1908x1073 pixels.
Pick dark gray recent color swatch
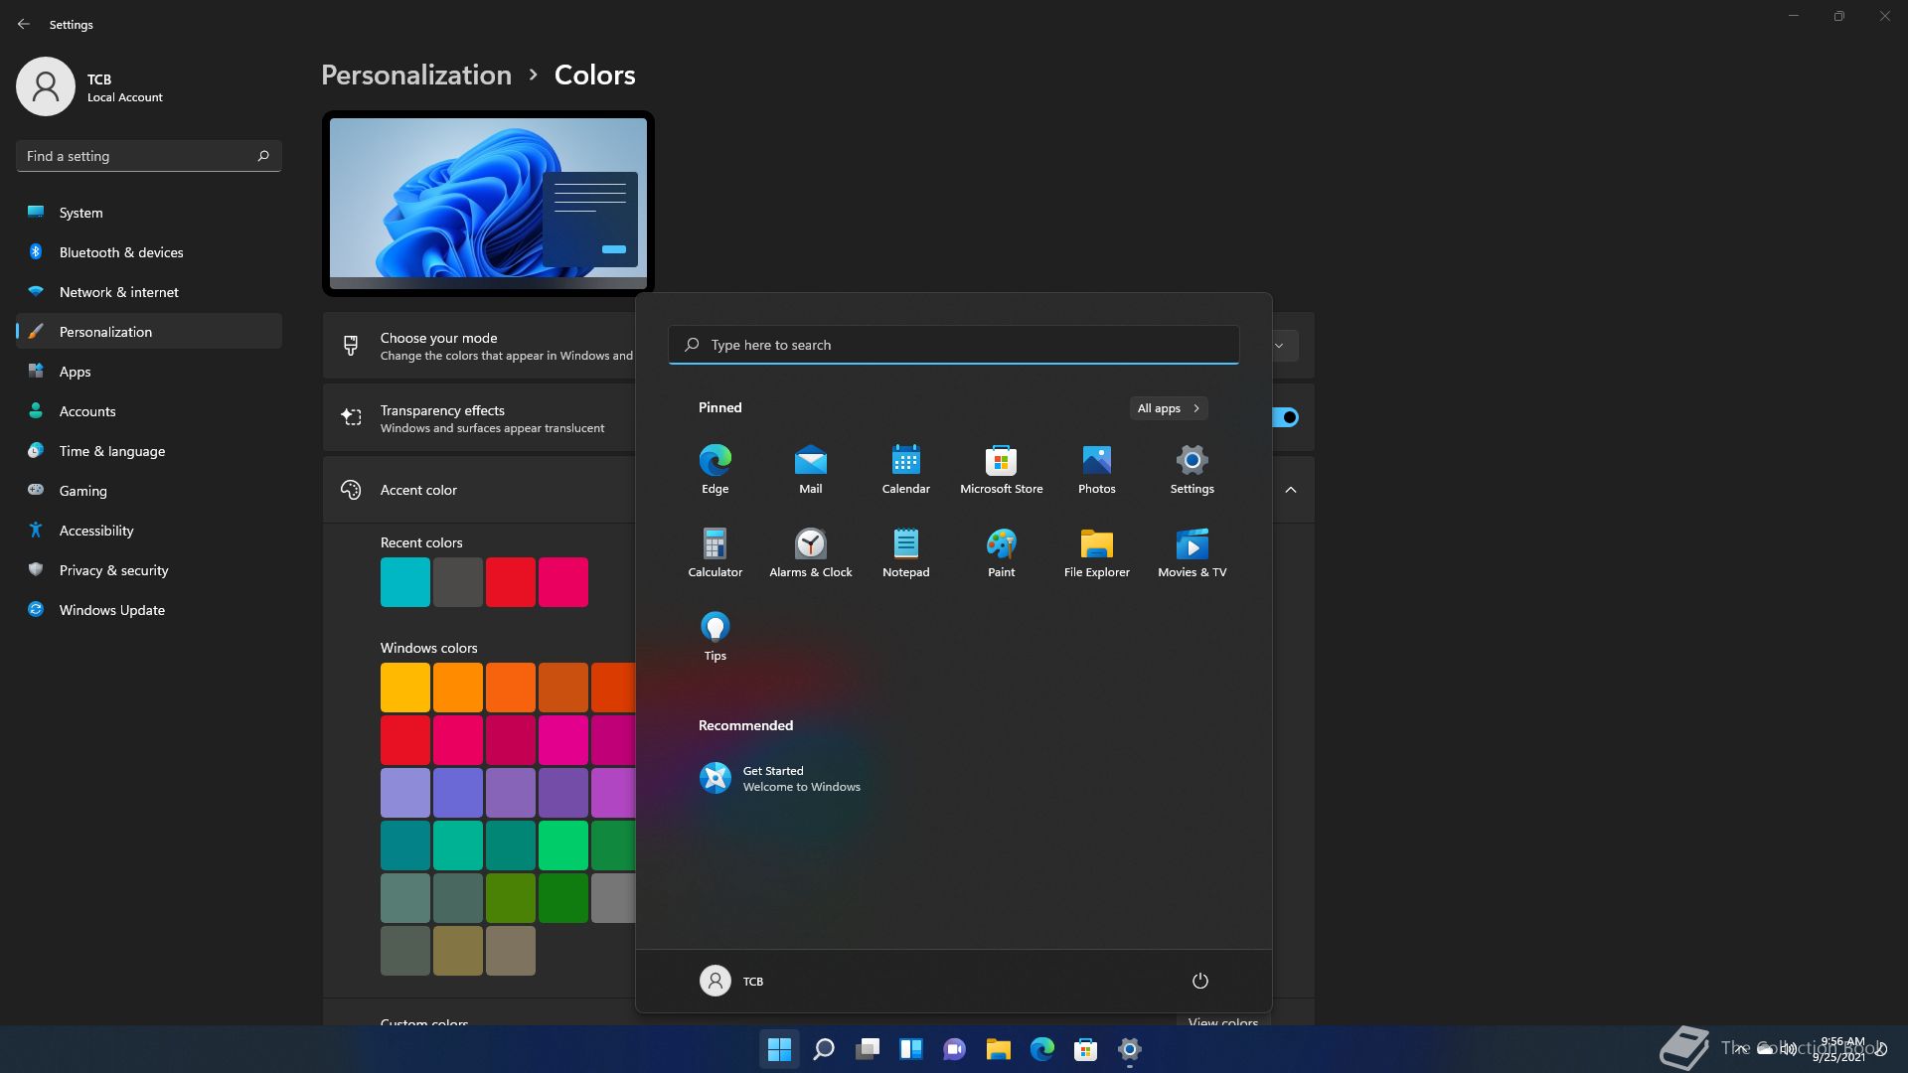pos(457,582)
